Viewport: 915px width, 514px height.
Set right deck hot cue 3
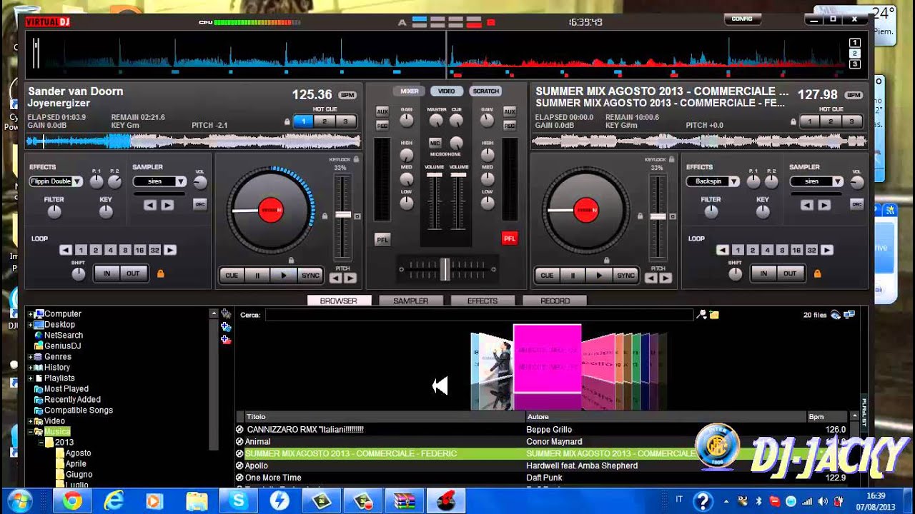(x=851, y=121)
